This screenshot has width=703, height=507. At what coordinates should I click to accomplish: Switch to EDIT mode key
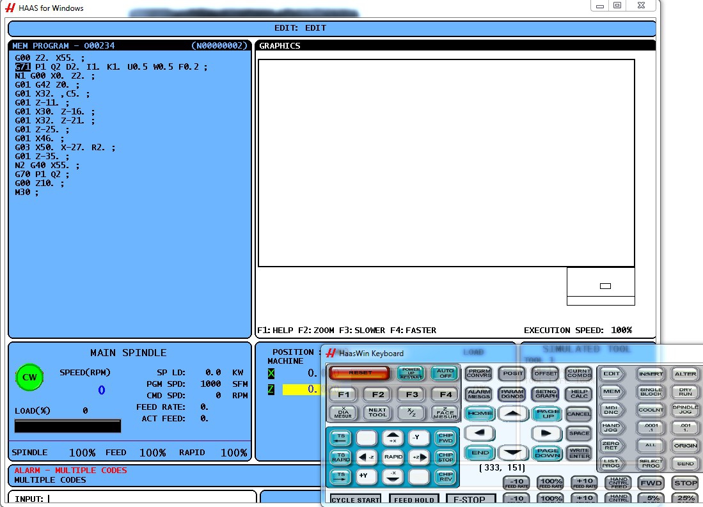point(611,373)
